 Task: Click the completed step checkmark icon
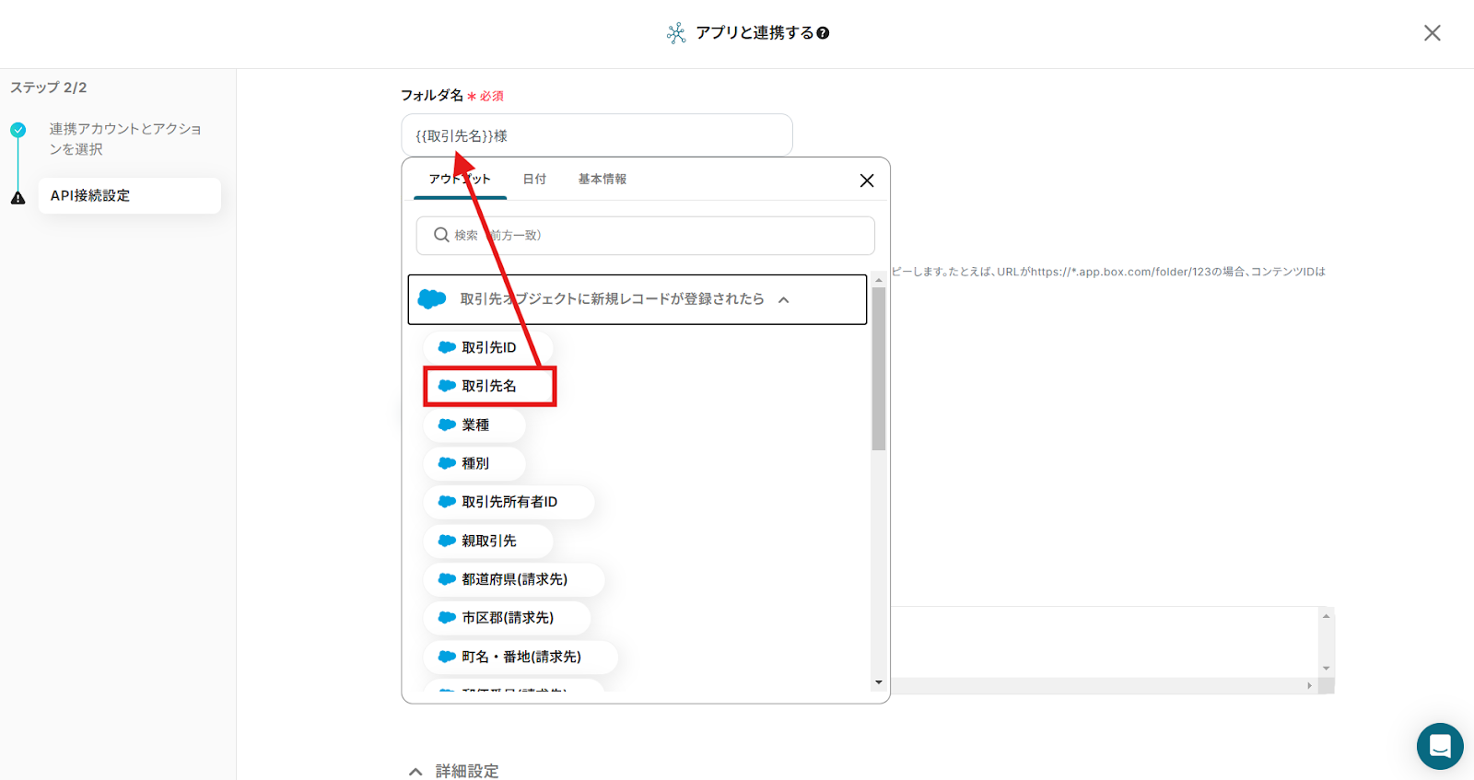pos(18,130)
